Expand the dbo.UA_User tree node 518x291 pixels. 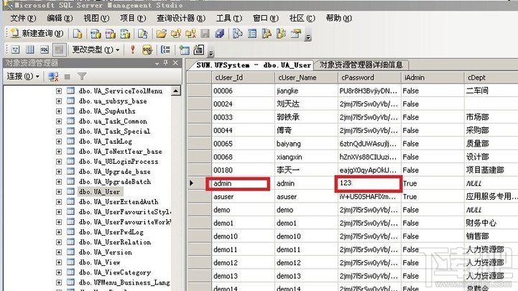point(59,192)
